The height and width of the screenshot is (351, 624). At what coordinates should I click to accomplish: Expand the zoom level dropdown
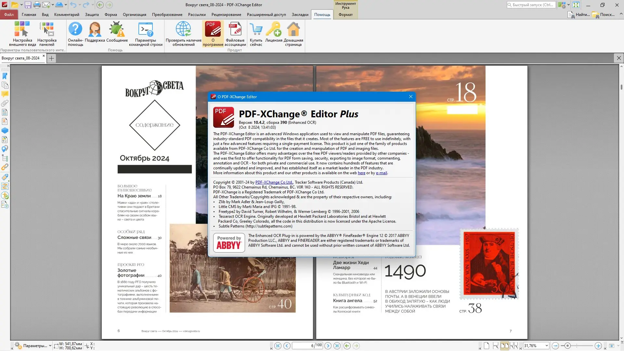click(x=547, y=346)
